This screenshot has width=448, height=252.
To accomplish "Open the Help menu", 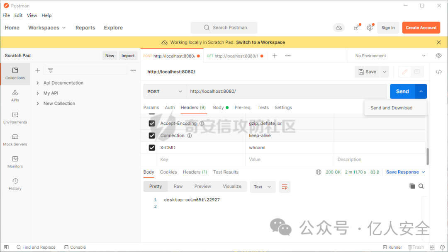I will click(46, 15).
